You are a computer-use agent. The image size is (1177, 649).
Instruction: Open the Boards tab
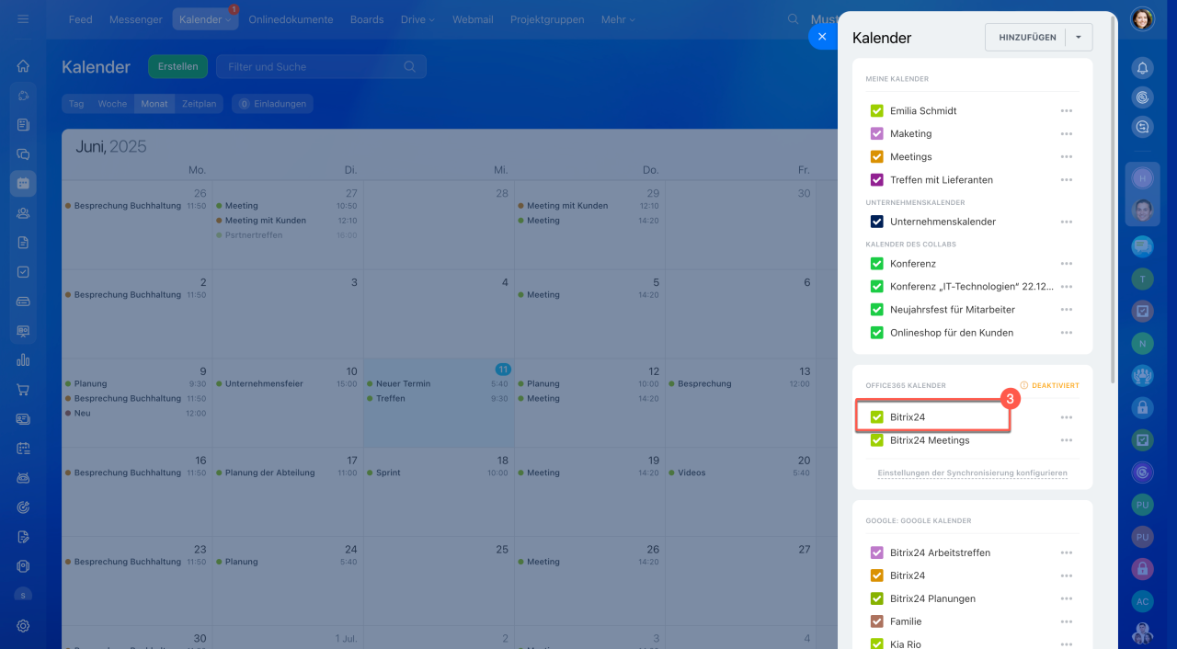point(367,19)
